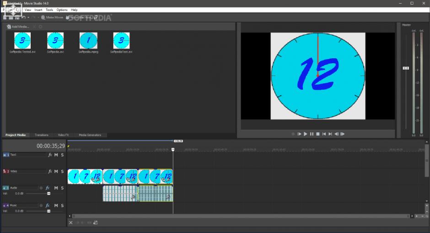Zoom in the timeline with the plus button
This screenshot has height=233, width=430.
(x=417, y=216)
